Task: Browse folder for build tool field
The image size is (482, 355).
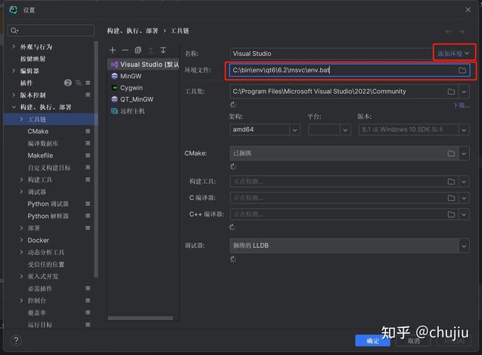Action: (x=451, y=182)
